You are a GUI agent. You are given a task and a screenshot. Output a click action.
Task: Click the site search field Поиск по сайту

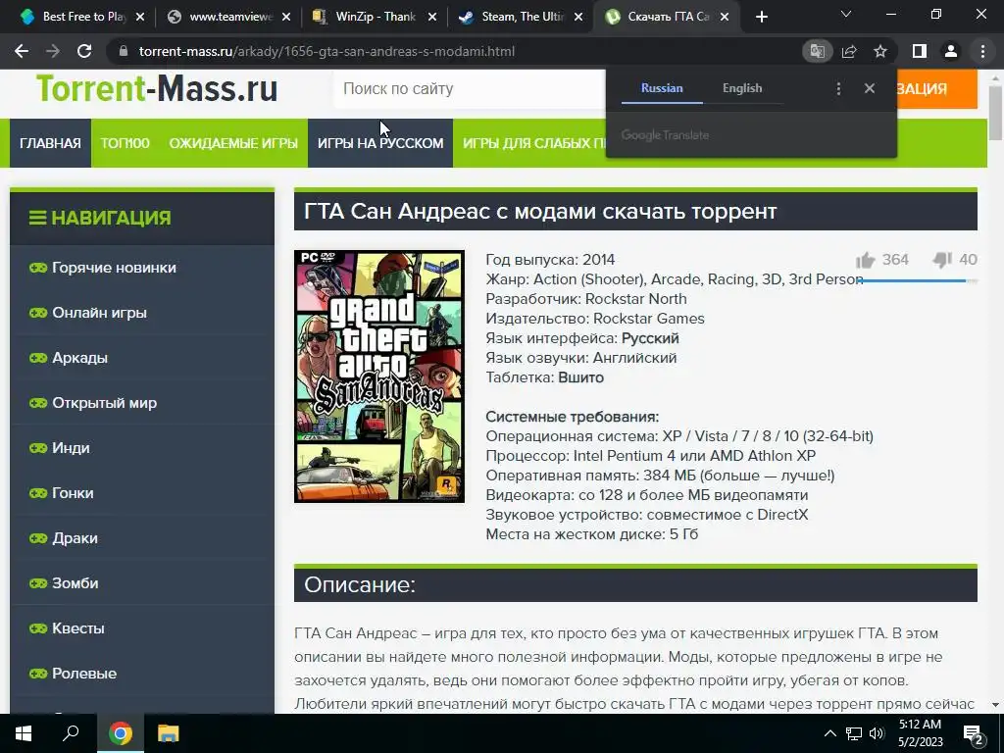pyautogui.click(x=470, y=89)
